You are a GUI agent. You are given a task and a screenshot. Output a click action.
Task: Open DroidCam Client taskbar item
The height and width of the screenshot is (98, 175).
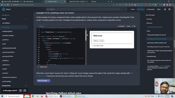coord(81,96)
